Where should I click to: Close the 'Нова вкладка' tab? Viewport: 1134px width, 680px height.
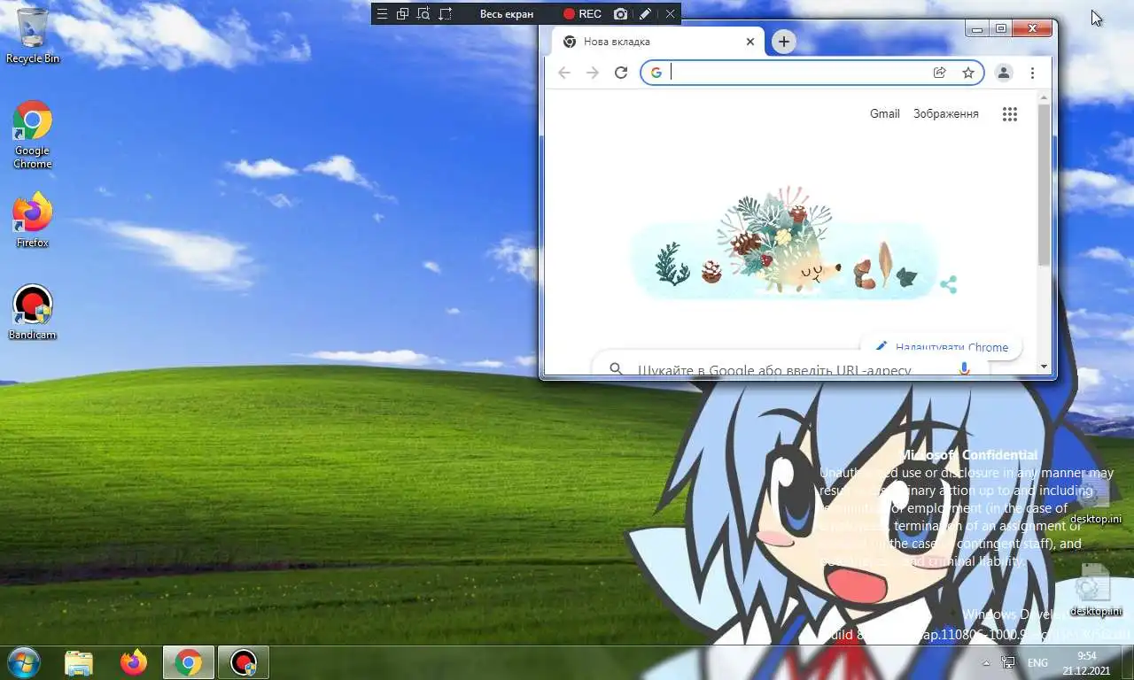pyautogui.click(x=750, y=42)
